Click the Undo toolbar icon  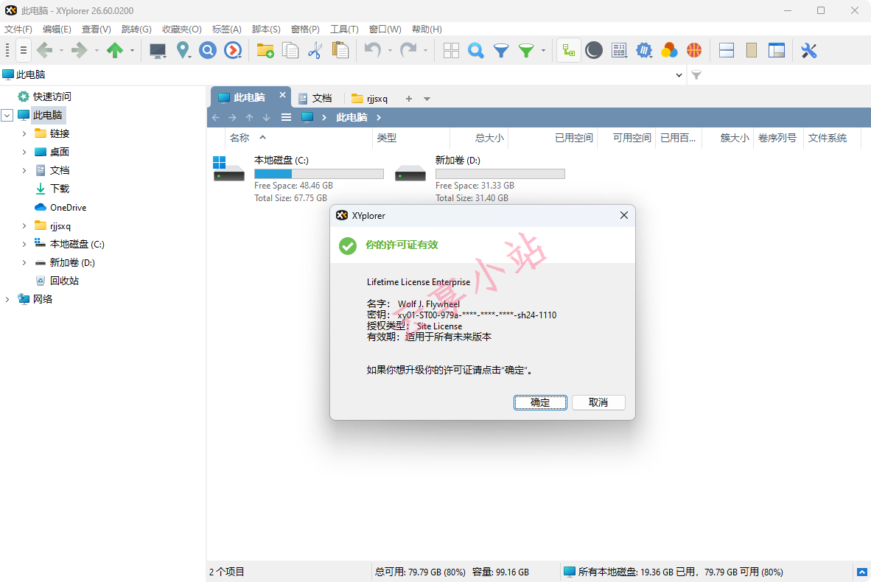(373, 51)
